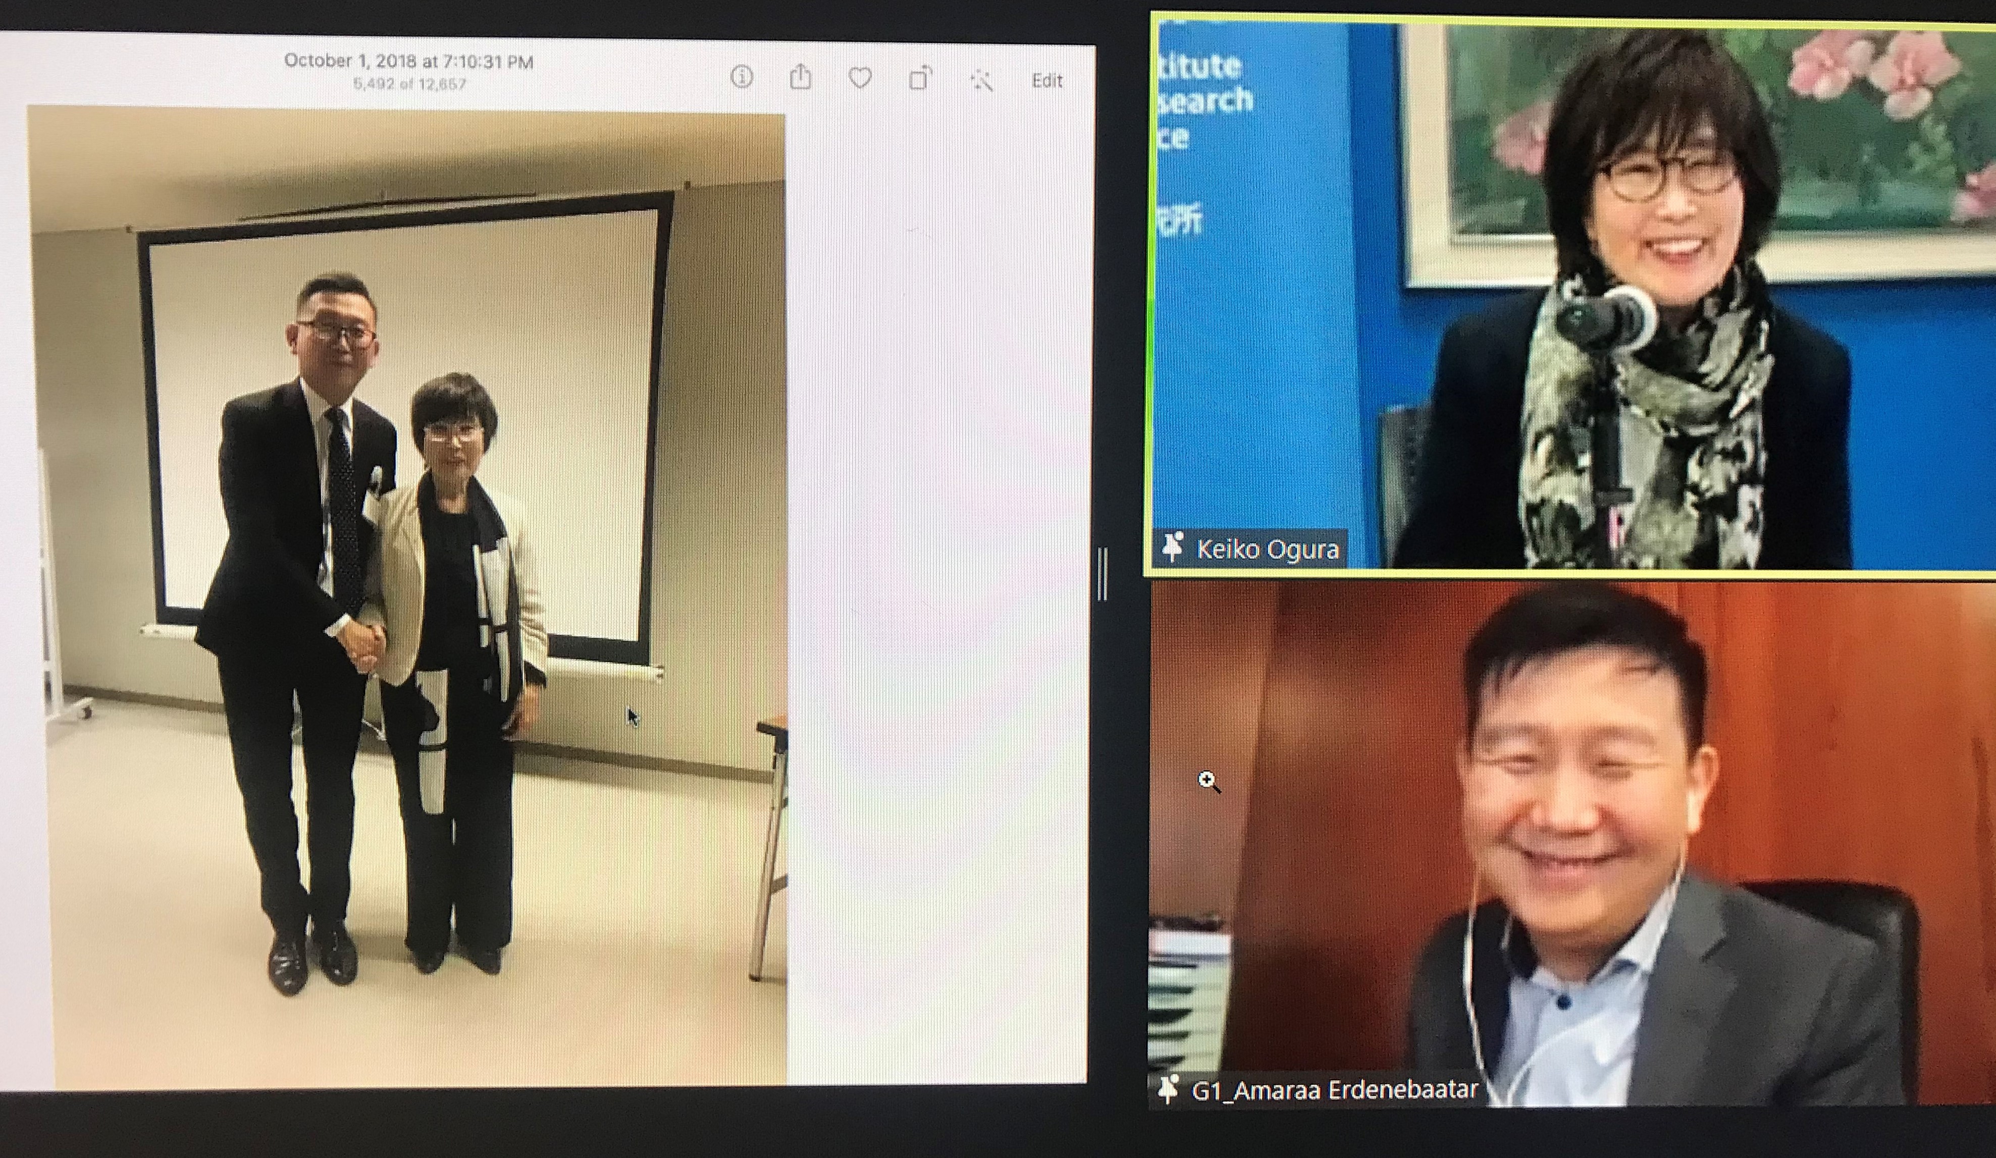The image size is (1996, 1158).
Task: Auto-enhance photo with magic wand icon
Action: point(981,80)
